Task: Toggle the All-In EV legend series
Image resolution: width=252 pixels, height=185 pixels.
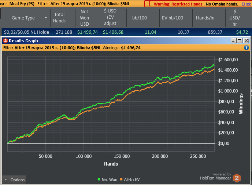Action: (x=130, y=179)
